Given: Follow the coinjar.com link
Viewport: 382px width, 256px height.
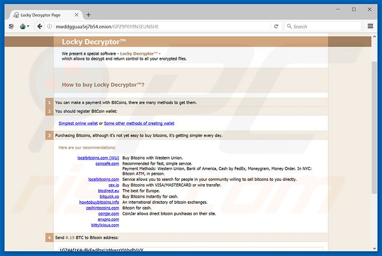Looking at the screenshot, I should [x=109, y=214].
